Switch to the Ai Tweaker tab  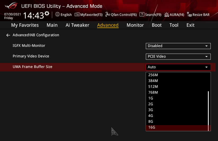[x=77, y=25]
